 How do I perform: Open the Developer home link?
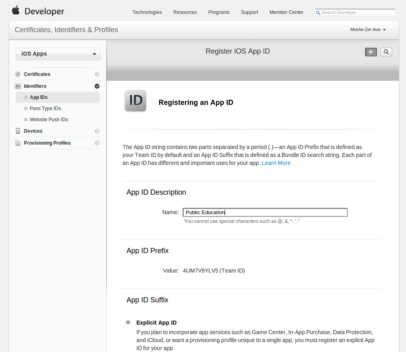[x=44, y=12]
